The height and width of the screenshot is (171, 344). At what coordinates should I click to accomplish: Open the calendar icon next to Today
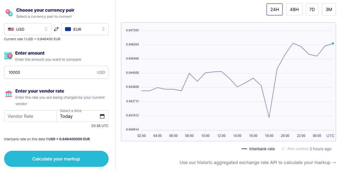tap(103, 116)
